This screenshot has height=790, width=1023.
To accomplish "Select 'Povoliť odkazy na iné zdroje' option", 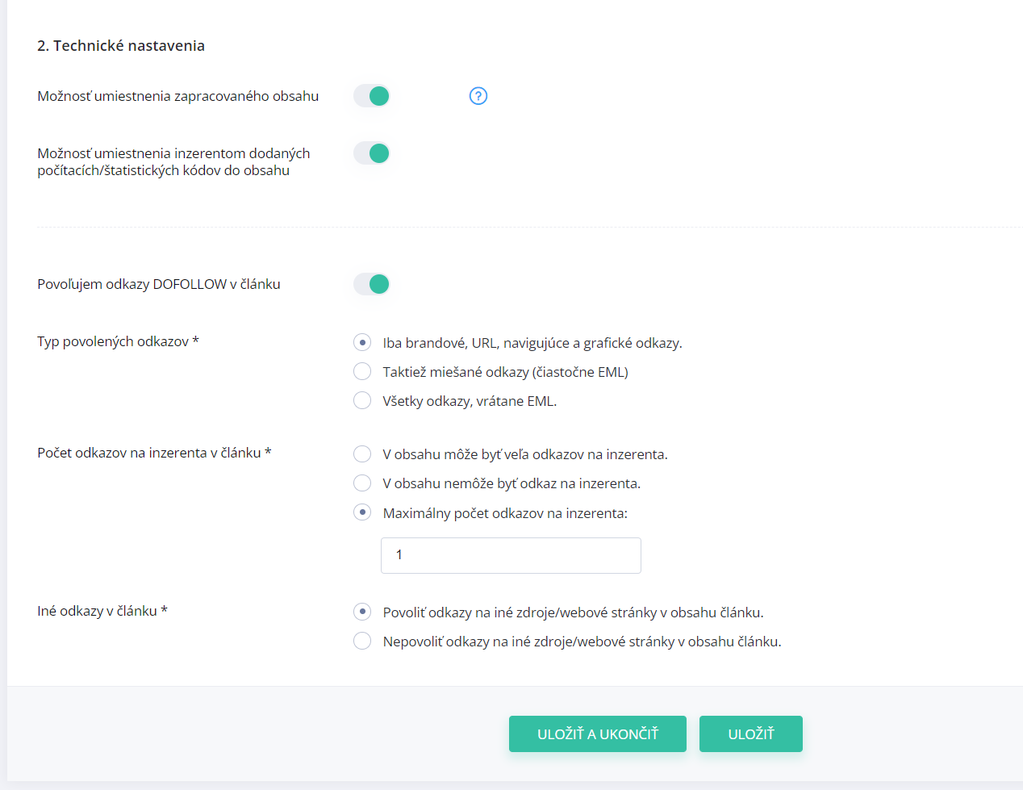I will pos(362,612).
